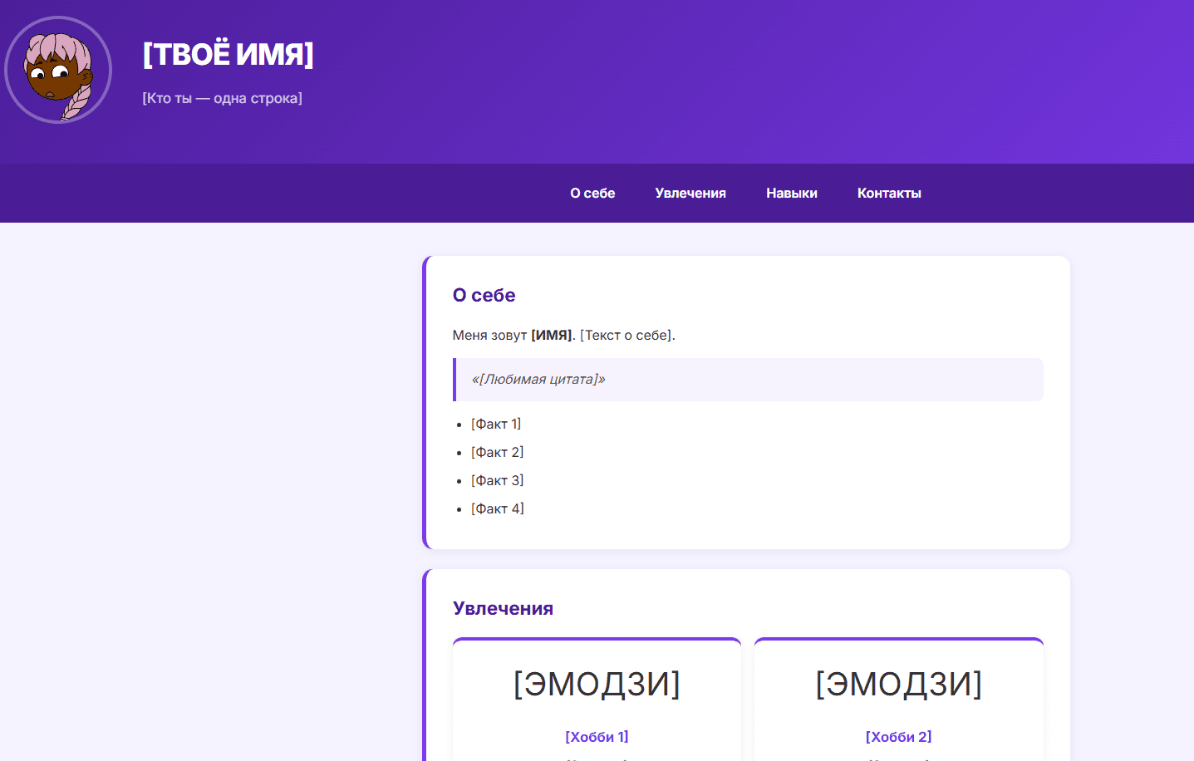This screenshot has height=761, width=1194.
Task: Click the [Хобби 2] card title
Action: [898, 737]
